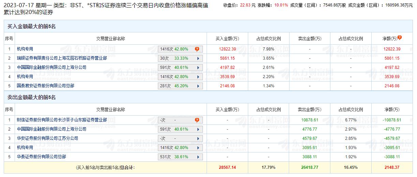Viewport: 417px width, 177px height.
Task: Select sell amount 3088.11
Action: click(310, 157)
